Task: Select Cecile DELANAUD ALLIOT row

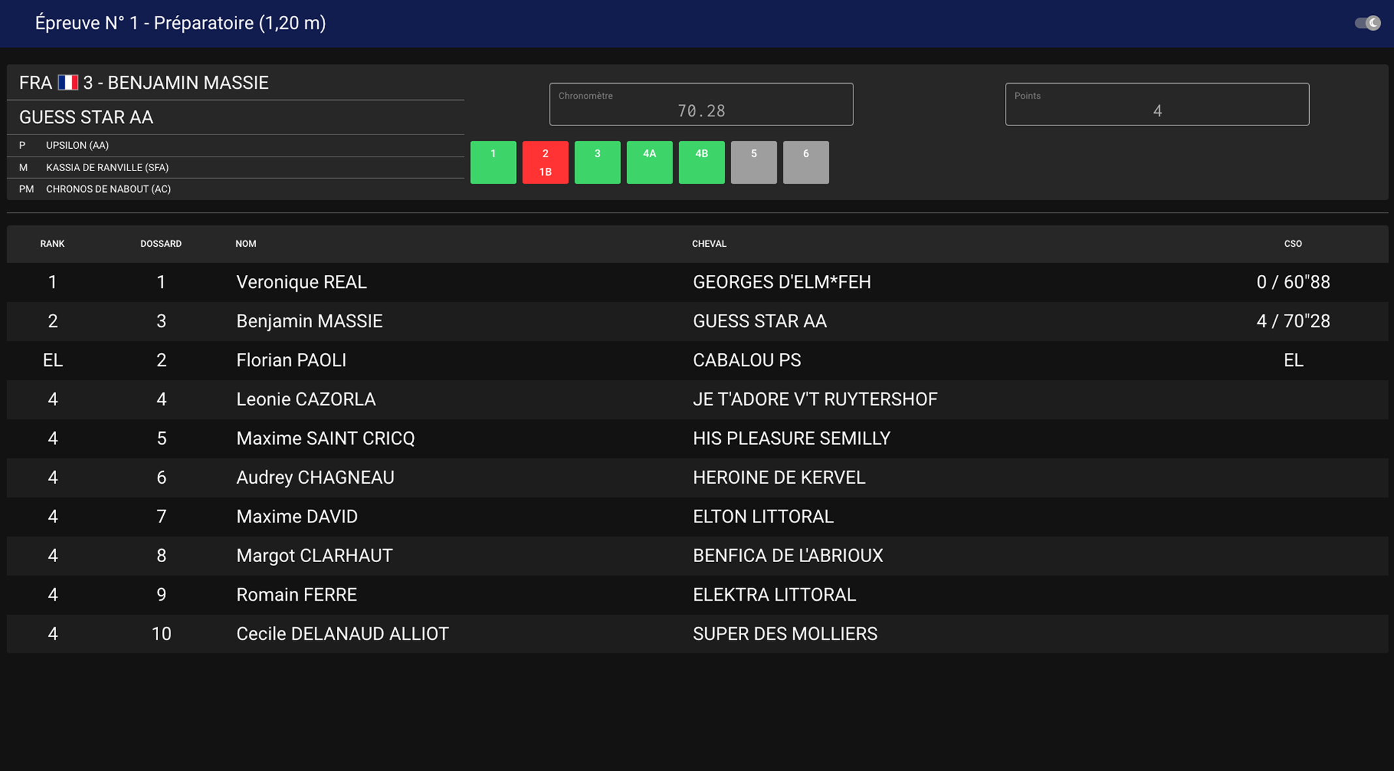Action: click(342, 634)
